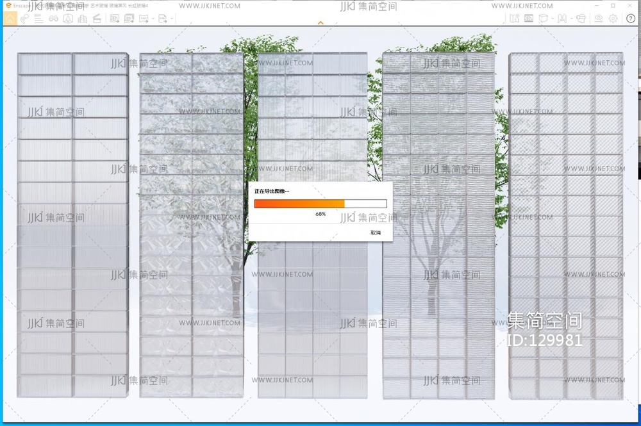Expand the dropdown arrow beside the M-shaped icon
This screenshot has width=641, height=426.
[570, 19]
